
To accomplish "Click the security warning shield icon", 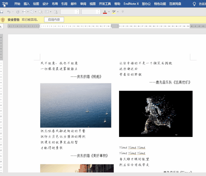I will 3,20.
